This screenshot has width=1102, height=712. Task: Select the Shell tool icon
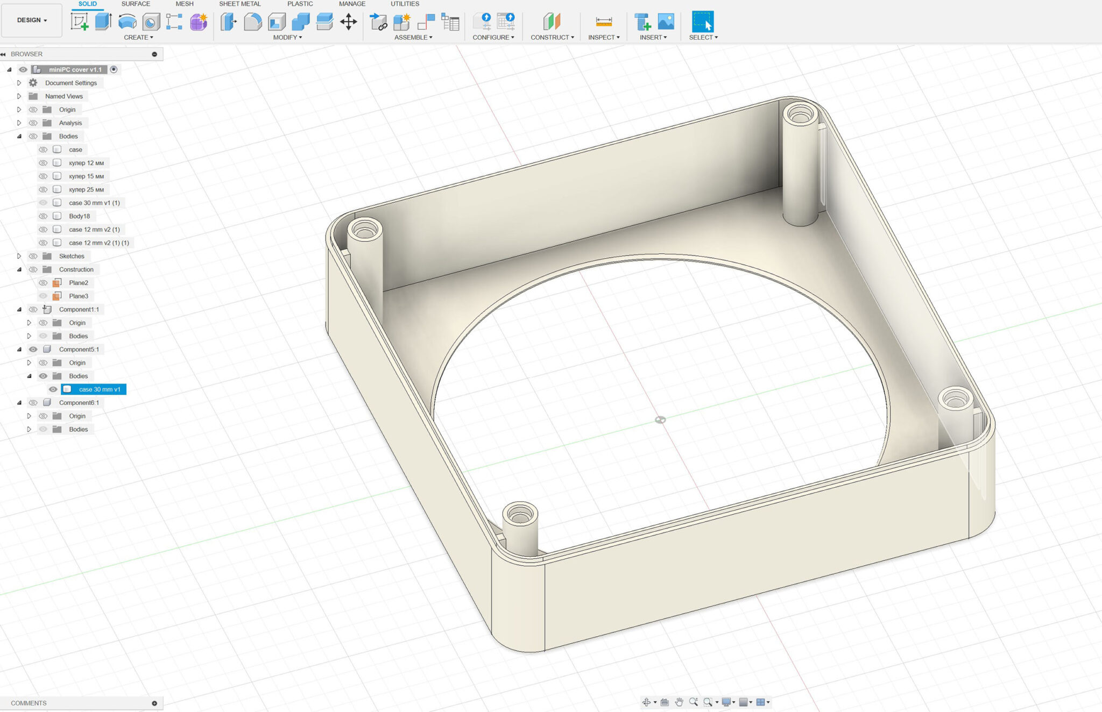(277, 22)
